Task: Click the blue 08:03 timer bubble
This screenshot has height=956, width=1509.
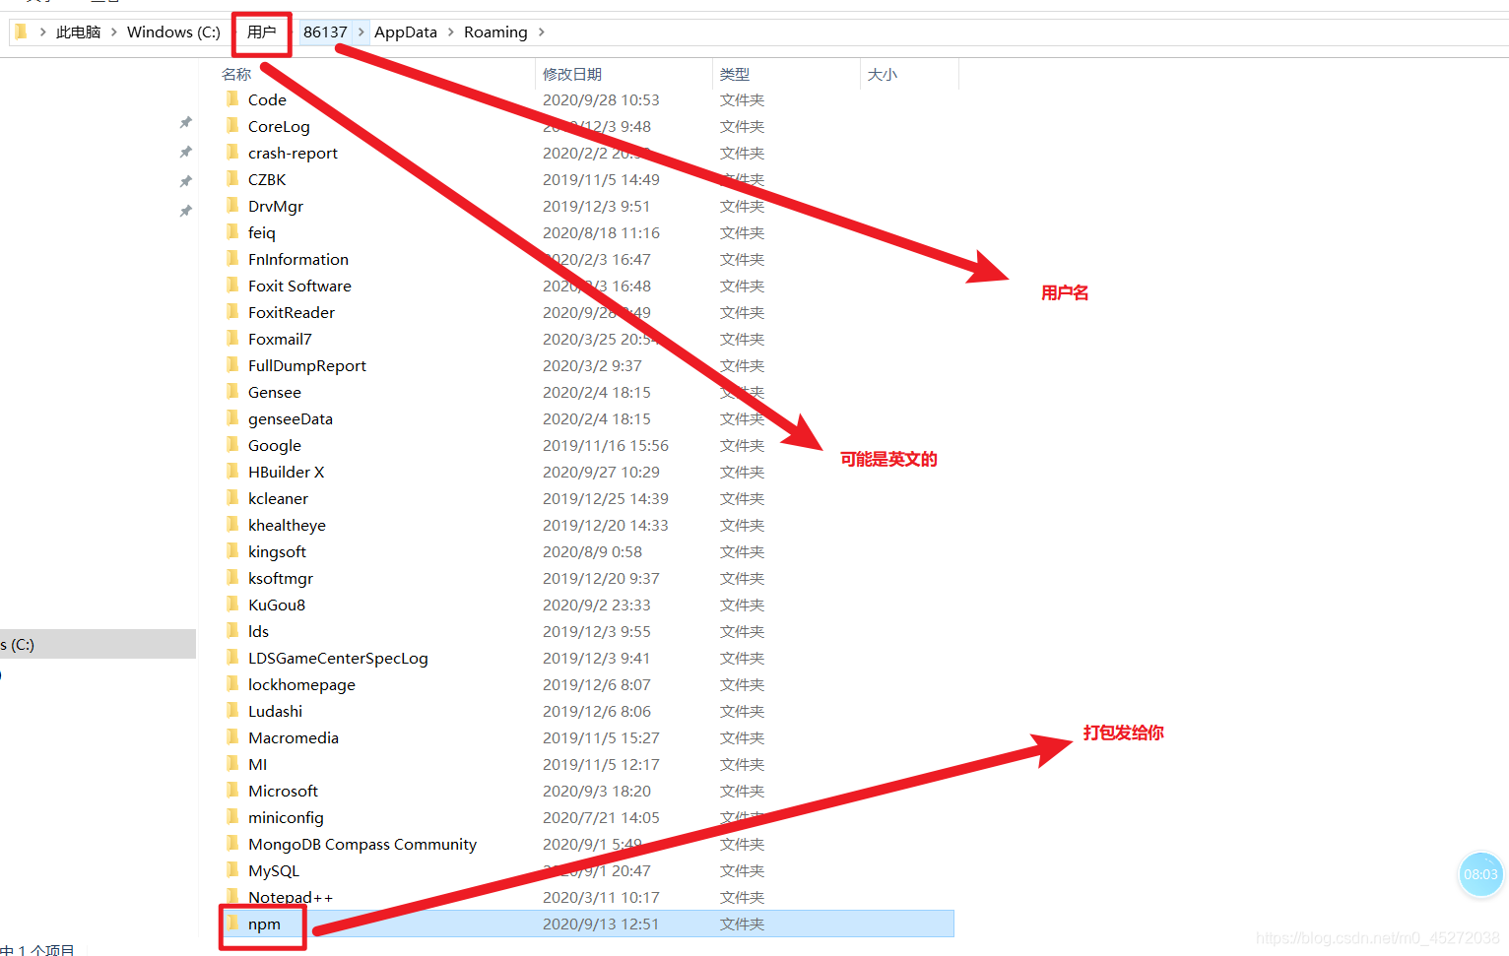Action: click(x=1480, y=874)
